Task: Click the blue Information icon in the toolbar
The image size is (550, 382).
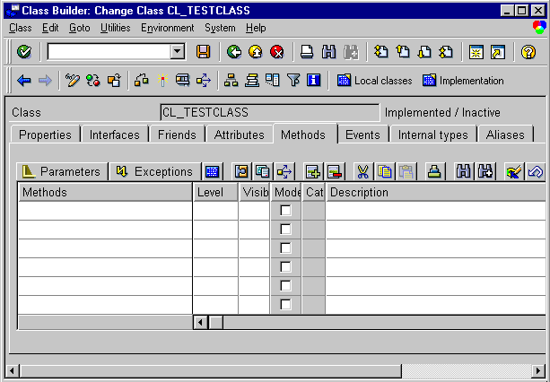Action: (313, 81)
